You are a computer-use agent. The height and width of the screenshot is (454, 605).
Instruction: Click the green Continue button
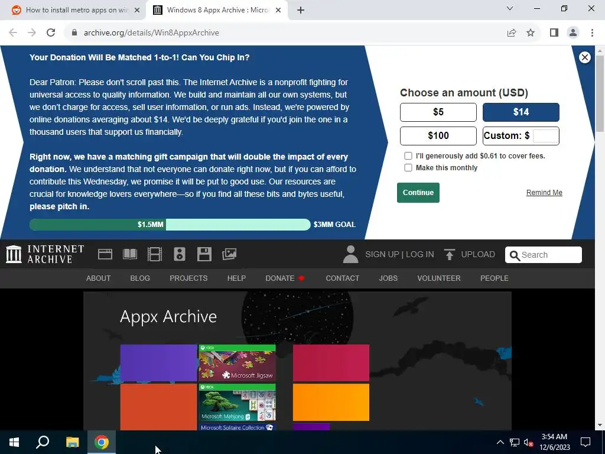coord(418,193)
